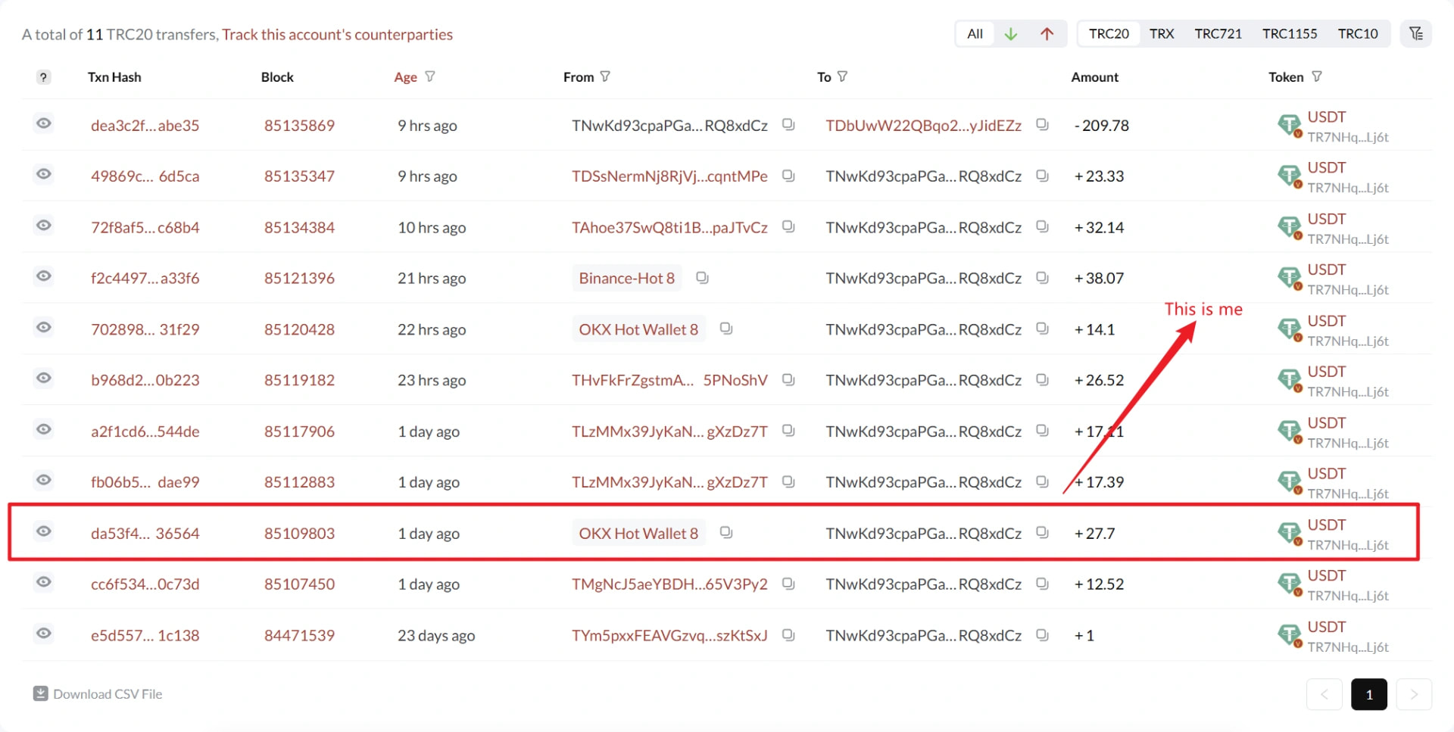Copy address THvFkFrZgstmA...5PNoShV

tap(788, 379)
